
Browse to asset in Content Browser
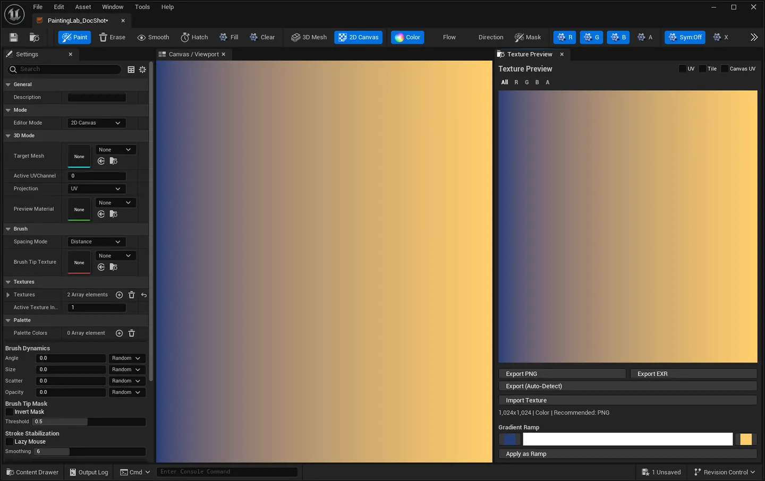pyautogui.click(x=35, y=37)
